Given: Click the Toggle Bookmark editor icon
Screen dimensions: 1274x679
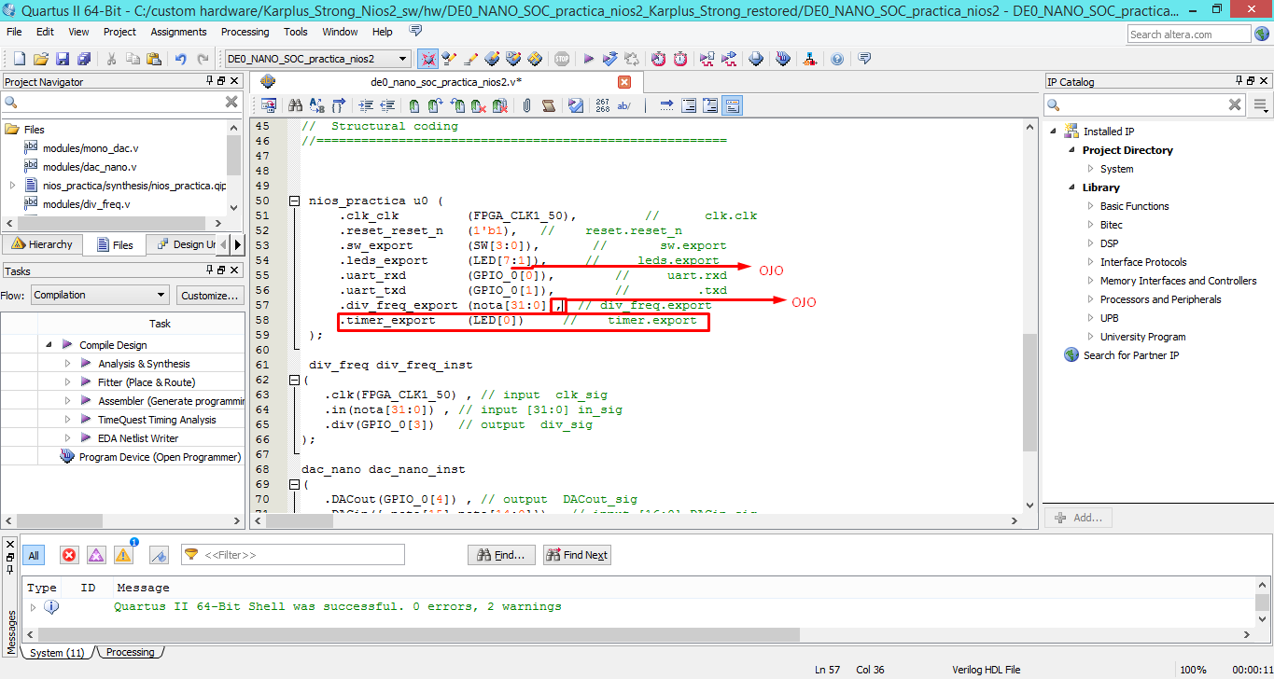Looking at the screenshot, I should (x=413, y=105).
